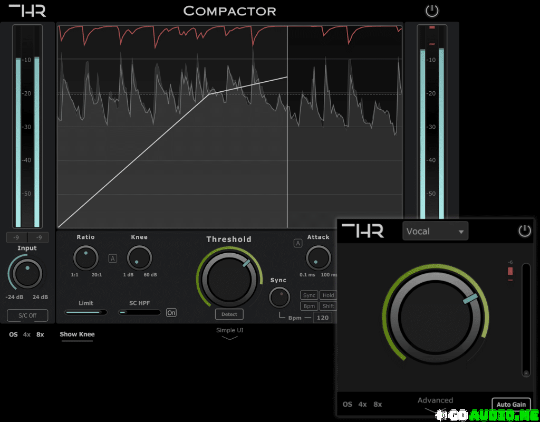Toggle the S/C Off sidechain button
Screen dimensions: 540x422
click(x=27, y=315)
